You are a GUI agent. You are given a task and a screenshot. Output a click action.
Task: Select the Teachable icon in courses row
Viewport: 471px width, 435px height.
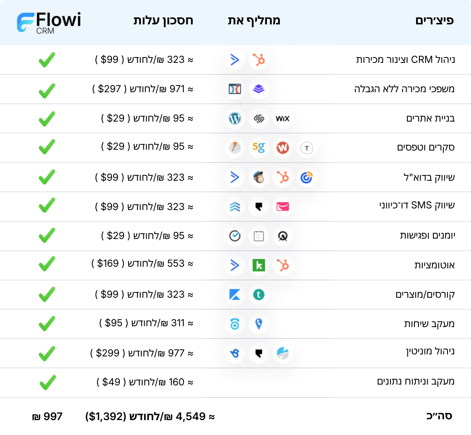click(x=259, y=294)
